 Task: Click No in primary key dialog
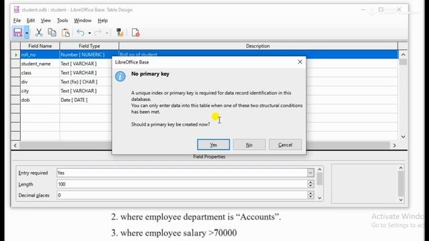[x=249, y=145]
